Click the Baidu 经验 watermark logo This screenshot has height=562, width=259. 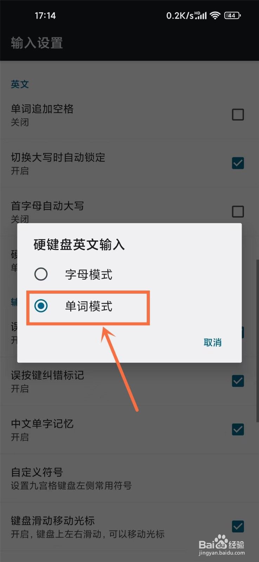222,545
